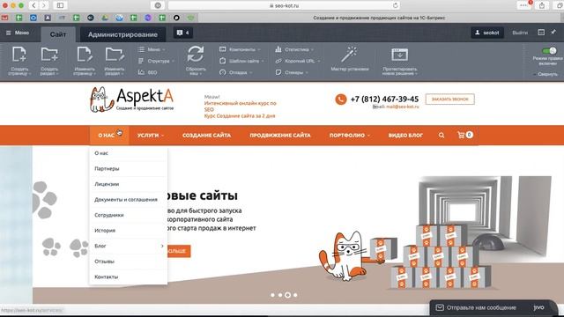Click the Изменить раздел folder edit icon
Viewport: 564px width, 317px height.
coord(115,55)
